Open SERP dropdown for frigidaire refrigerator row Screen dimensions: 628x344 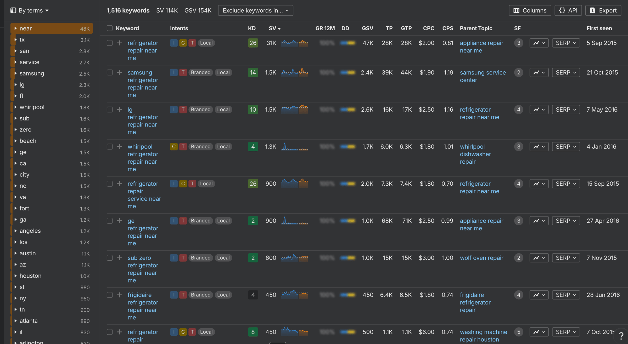566,295
